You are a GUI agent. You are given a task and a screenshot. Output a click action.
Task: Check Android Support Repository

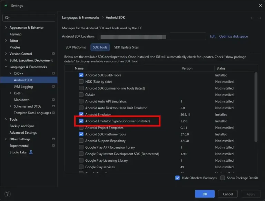[81, 141]
